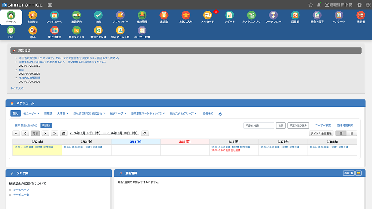Click the 予定を検索 input field
Screen dimensions: 372x209
(259, 126)
